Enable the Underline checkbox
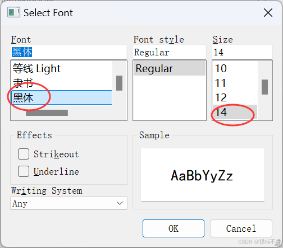This screenshot has height=248, width=283. 24,171
